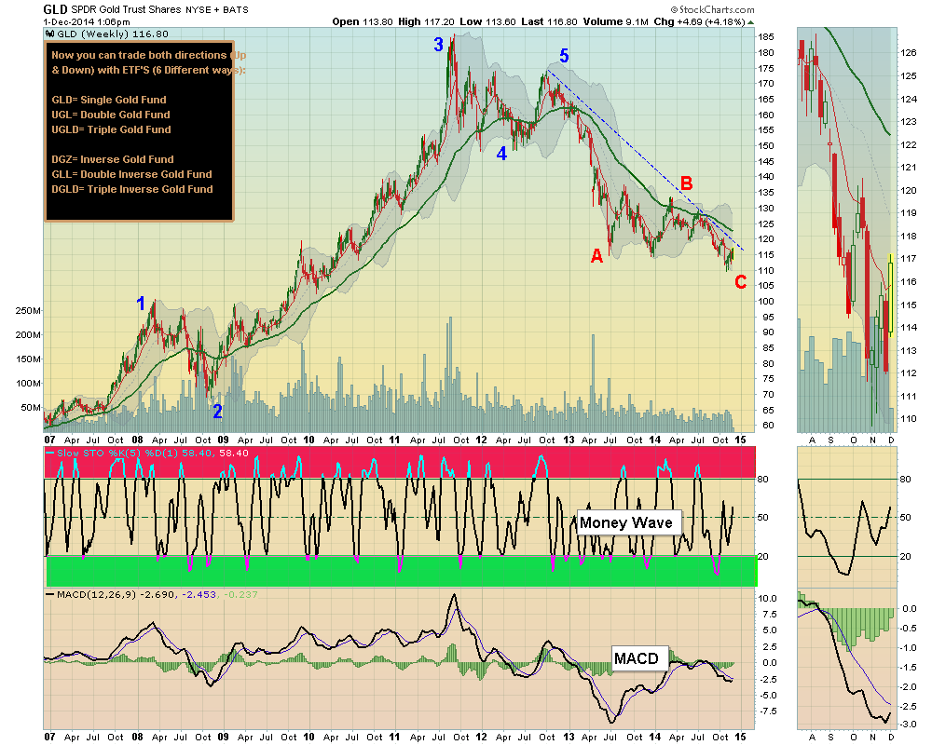932x745 pixels.
Task: Click the 'GLD (Weekly) 116.80' legend
Action: coord(107,34)
